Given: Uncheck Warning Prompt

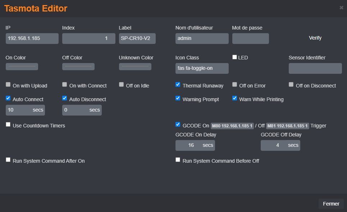Looking at the screenshot, I should [178, 98].
